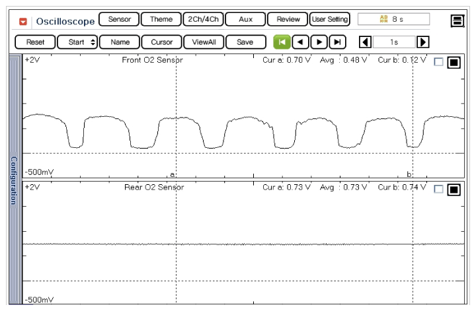Click cursor a marker on Front O2 waveform

coord(173,174)
